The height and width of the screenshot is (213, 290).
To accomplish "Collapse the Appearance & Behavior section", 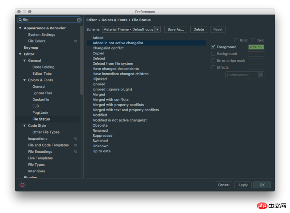I will (20, 28).
